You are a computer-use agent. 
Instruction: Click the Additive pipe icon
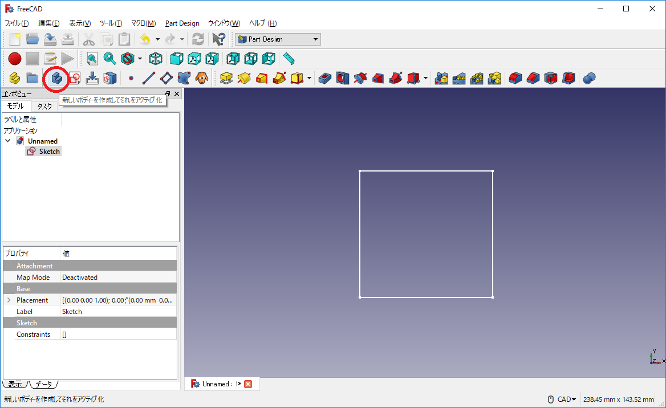point(279,78)
